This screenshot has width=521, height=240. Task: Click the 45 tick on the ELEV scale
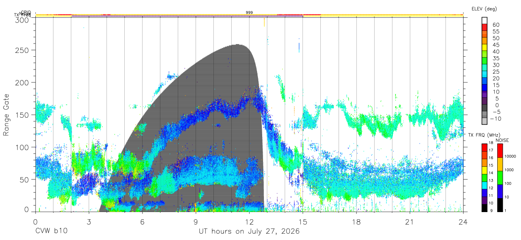pos(496,45)
